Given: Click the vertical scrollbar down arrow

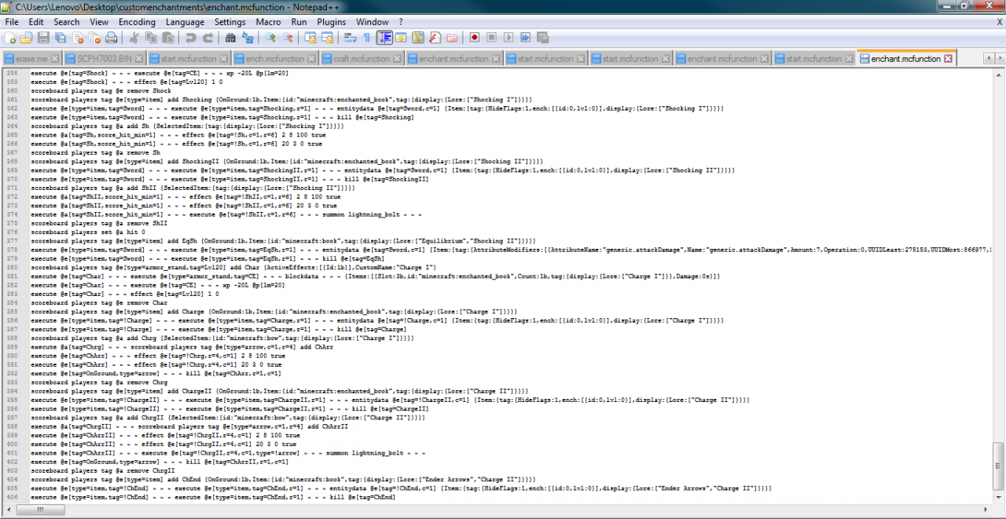Looking at the screenshot, I should [x=998, y=499].
